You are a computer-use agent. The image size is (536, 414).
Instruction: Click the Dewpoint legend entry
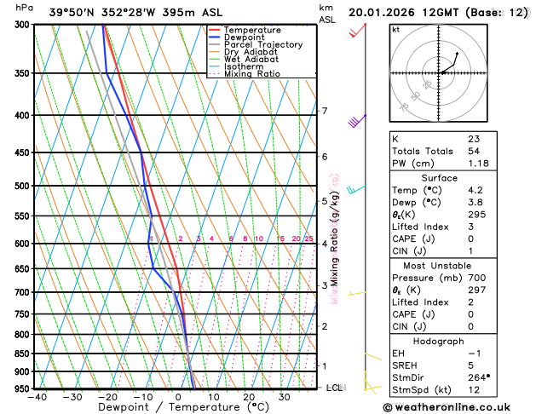(237, 37)
